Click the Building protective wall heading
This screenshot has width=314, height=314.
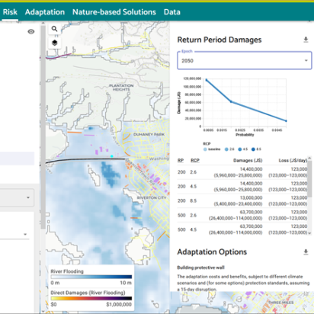pos(200,268)
